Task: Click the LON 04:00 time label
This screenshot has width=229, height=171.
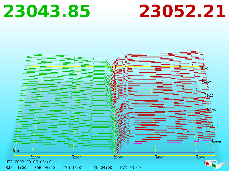Action: tap(102, 168)
